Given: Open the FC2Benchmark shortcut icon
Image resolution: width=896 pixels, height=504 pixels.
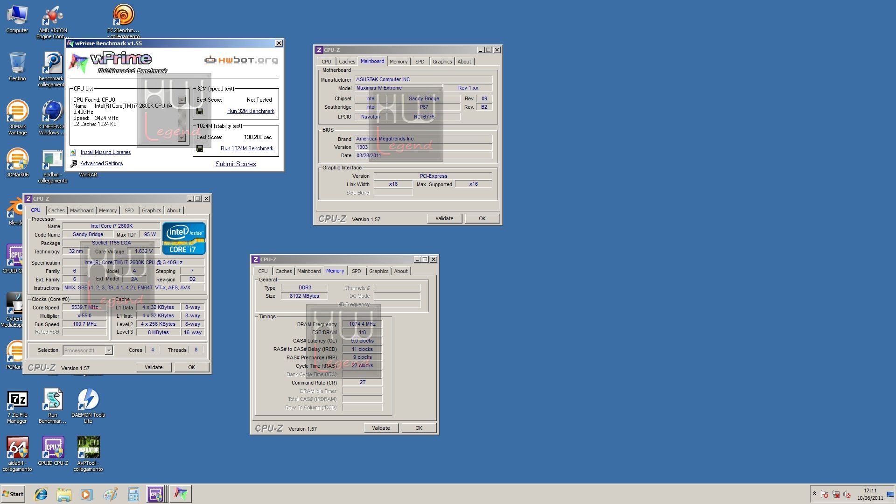Looking at the screenshot, I should click(x=123, y=21).
